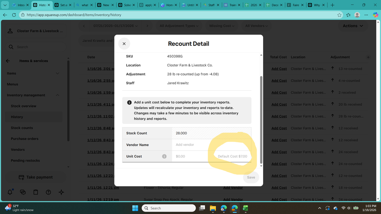Viewport: 381px width, 214px height.
Task: Click the add column plus icon
Action: point(368,57)
